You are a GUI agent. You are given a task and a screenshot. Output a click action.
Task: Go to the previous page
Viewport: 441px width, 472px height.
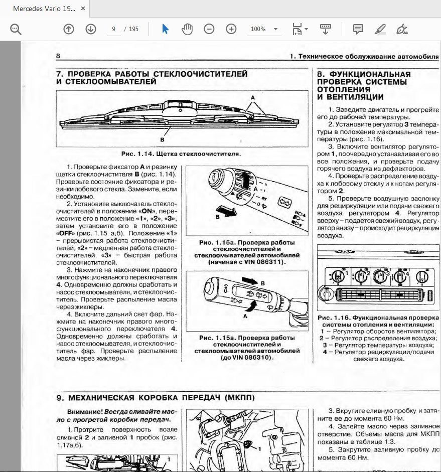coord(68,30)
